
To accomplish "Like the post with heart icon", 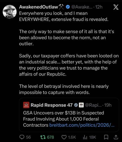I will coord(64,137).
